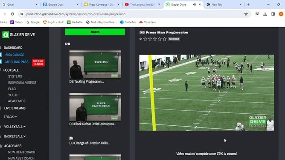Open the State Farm bookmark
This screenshot has height=160, width=285.
click(148, 22)
